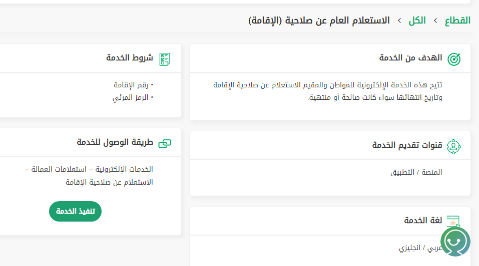Image resolution: width=479 pixels, height=266 pixels.
Task: Open the floating chat assistant icon
Action: (455, 242)
